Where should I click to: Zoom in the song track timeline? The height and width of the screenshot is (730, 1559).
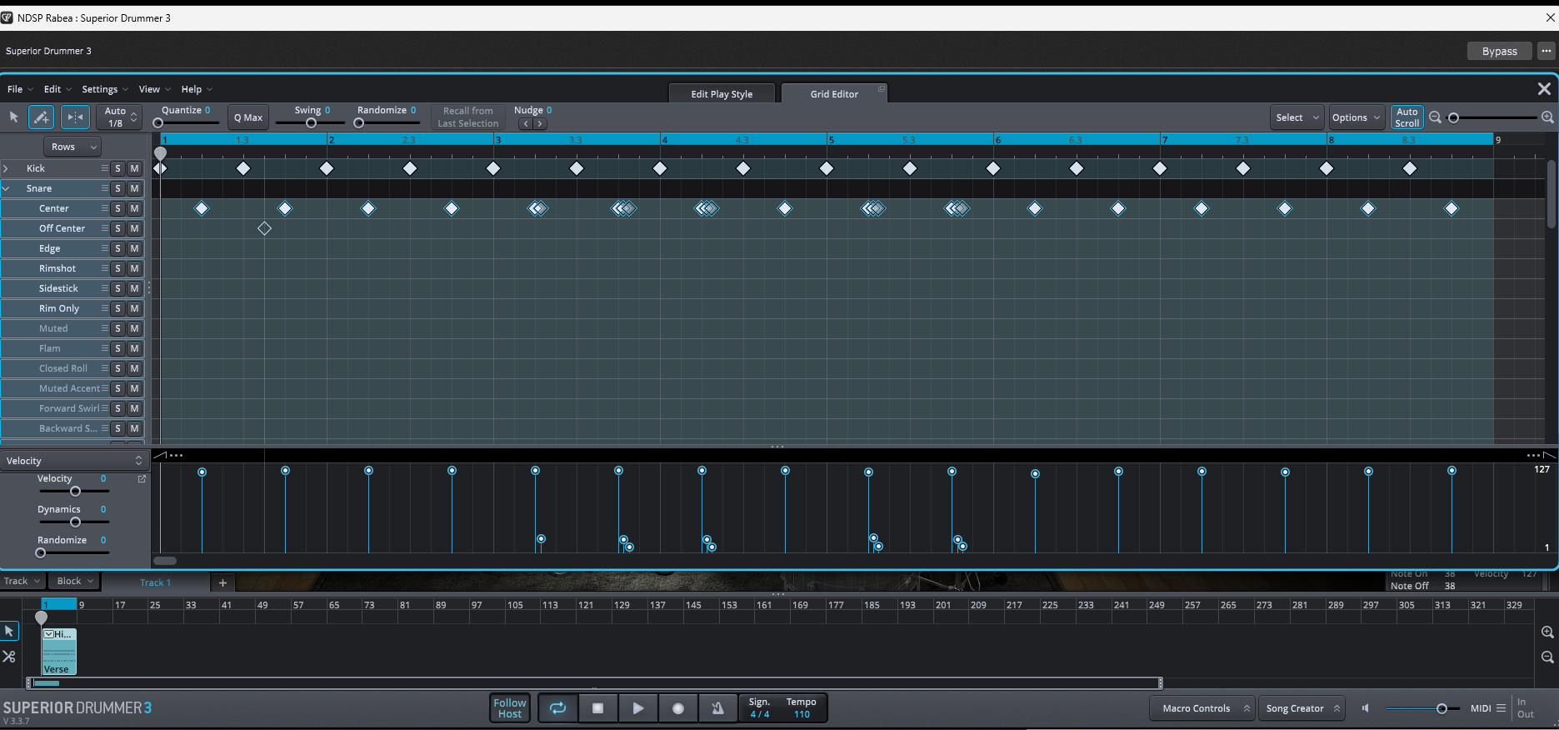tap(1547, 632)
